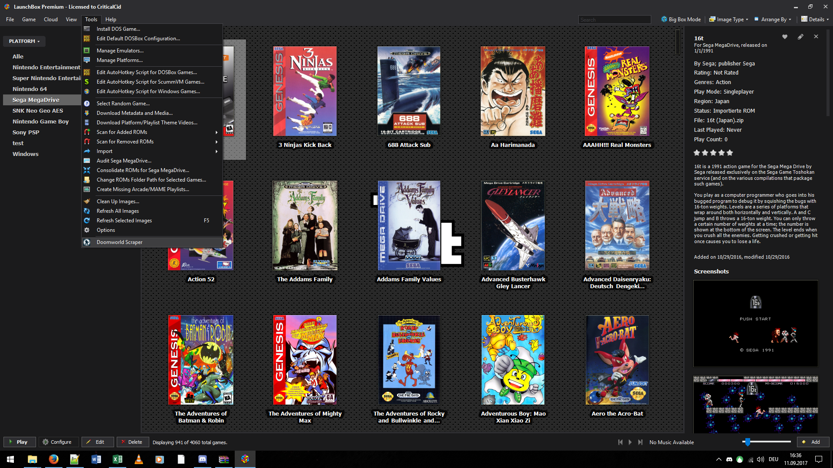Set the fifth star rating
833x468 pixels.
[x=730, y=153]
